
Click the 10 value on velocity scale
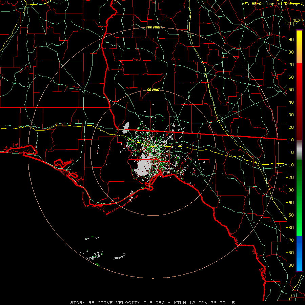click(291, 140)
